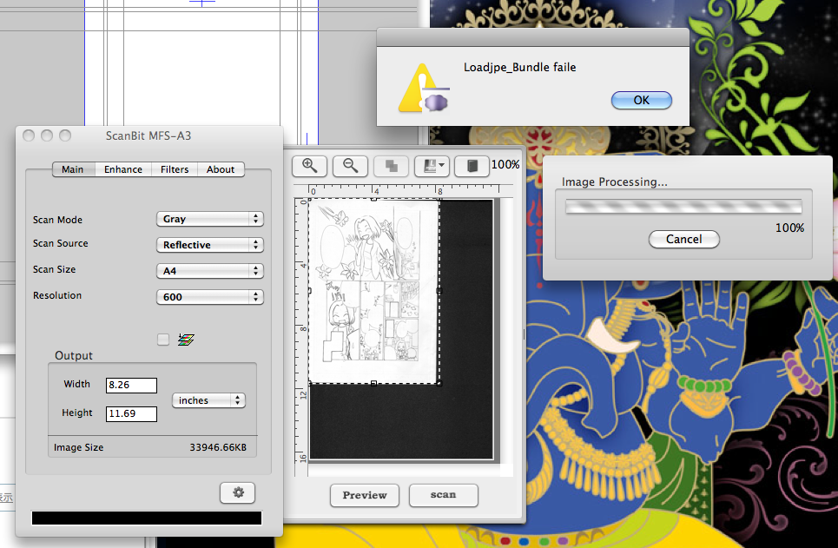The height and width of the screenshot is (548, 838).
Task: Click the dark book icon button
Action: point(472,166)
